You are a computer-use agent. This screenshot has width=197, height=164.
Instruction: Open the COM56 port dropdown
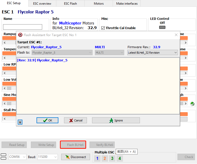point(17,157)
